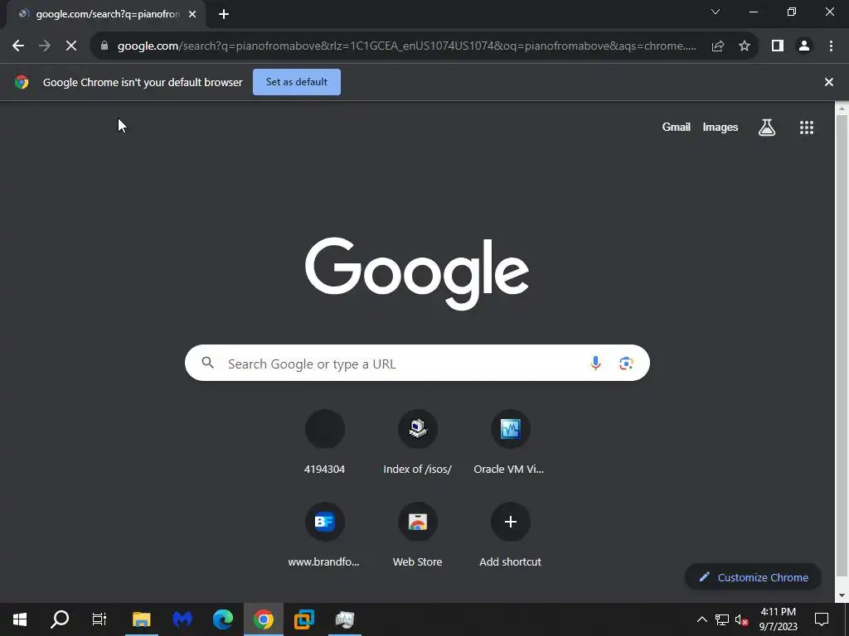The height and width of the screenshot is (636, 849).
Task: Select the google.com/search tab
Action: (106, 14)
